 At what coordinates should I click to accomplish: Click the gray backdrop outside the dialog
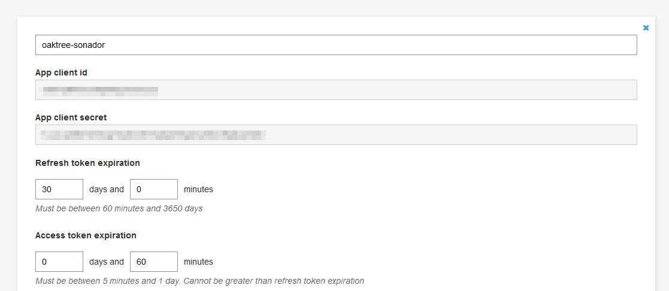(x=334, y=8)
